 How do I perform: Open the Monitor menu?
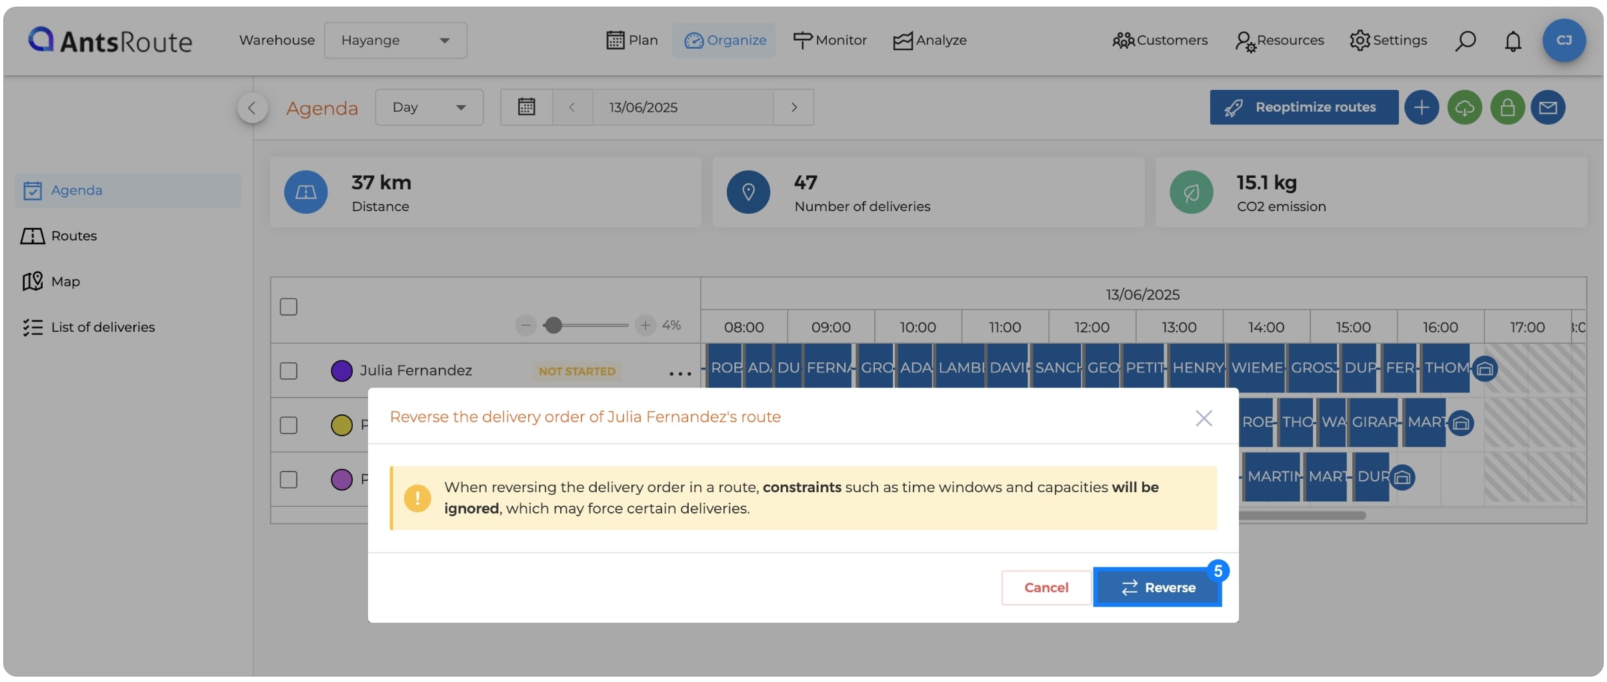point(830,40)
